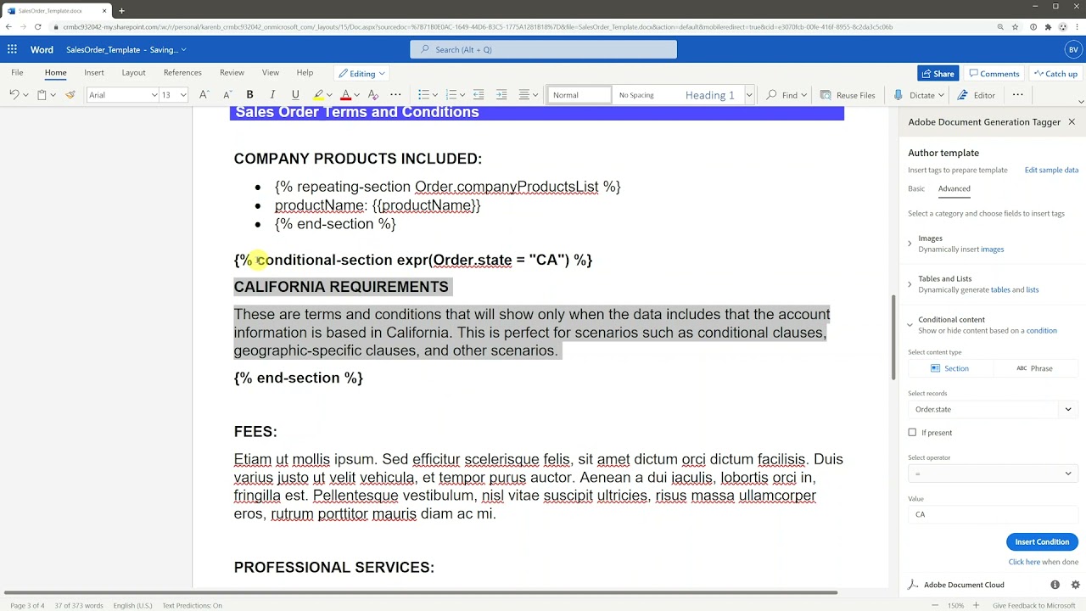
Task: Apply the Normal style
Action: (x=579, y=95)
